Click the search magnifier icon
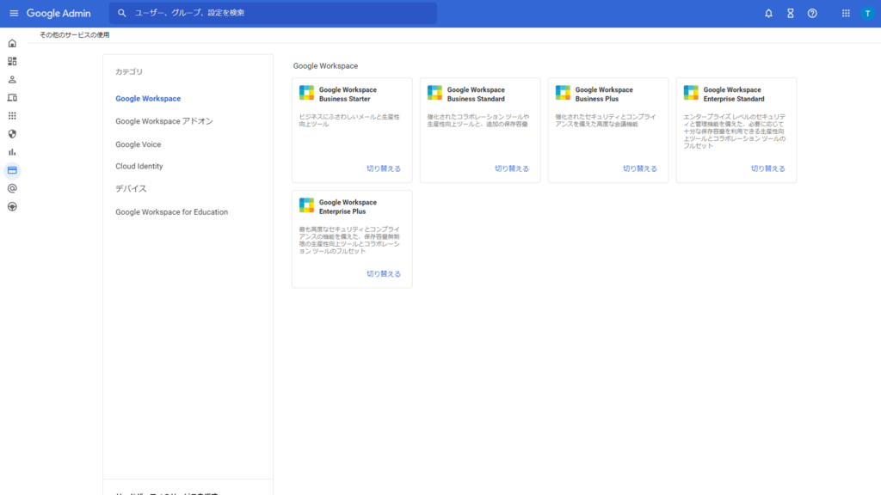Image resolution: width=881 pixels, height=495 pixels. pos(122,13)
